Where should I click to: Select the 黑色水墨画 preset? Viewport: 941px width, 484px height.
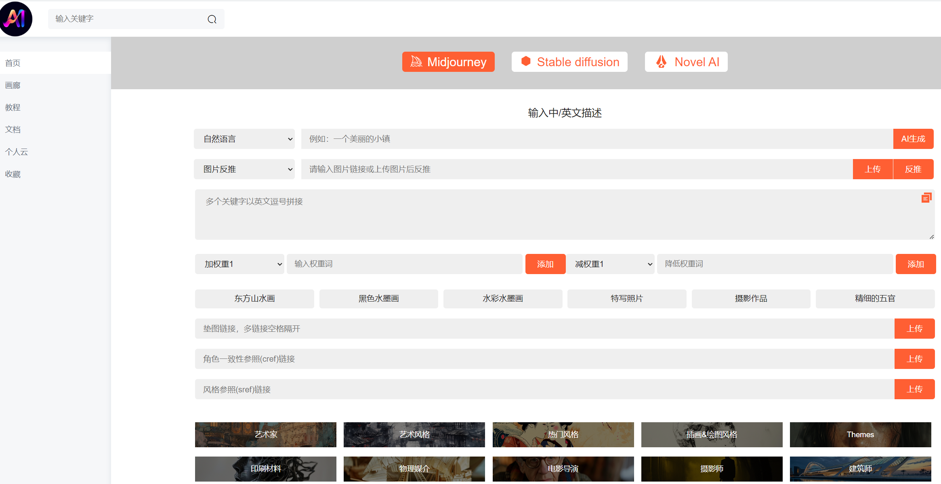click(x=378, y=299)
